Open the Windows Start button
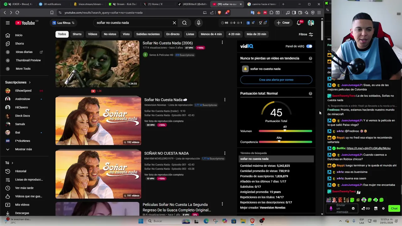The height and width of the screenshot is (226, 402). pyautogui.click(x=141, y=221)
